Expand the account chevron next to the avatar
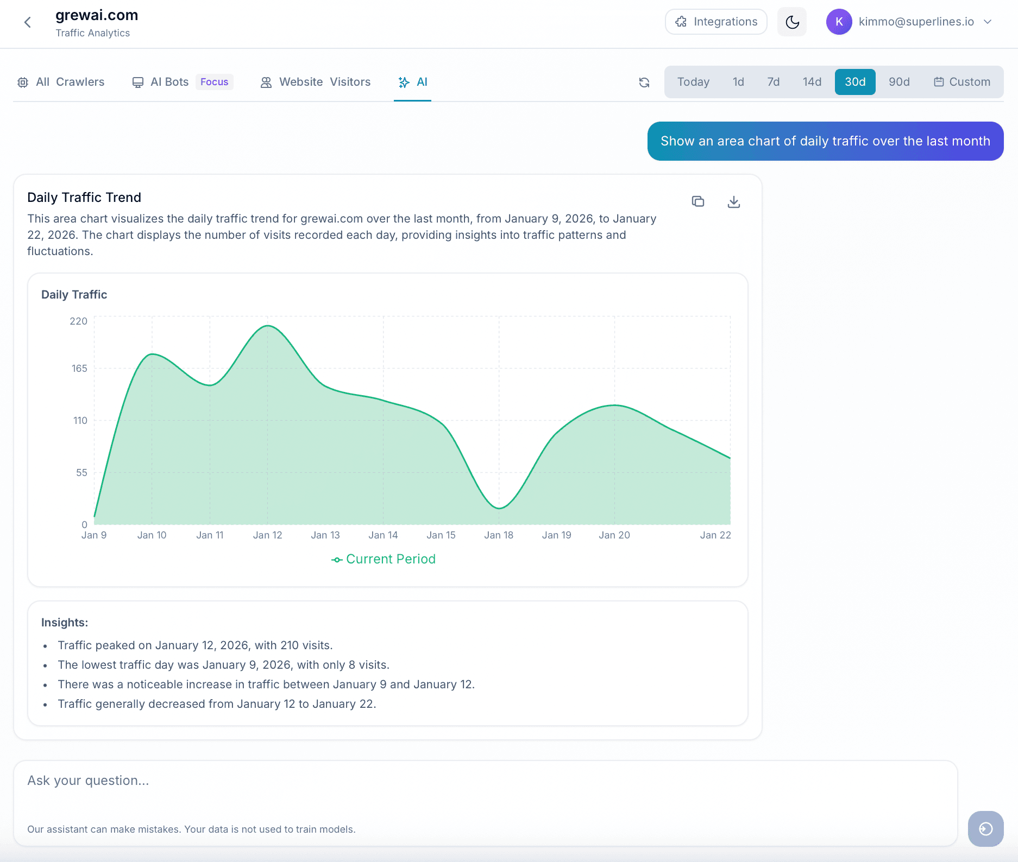The image size is (1018, 862). (x=988, y=22)
